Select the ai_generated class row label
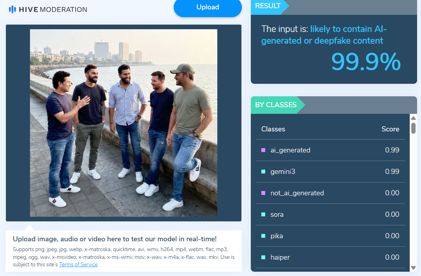The image size is (421, 276). pyautogui.click(x=290, y=150)
